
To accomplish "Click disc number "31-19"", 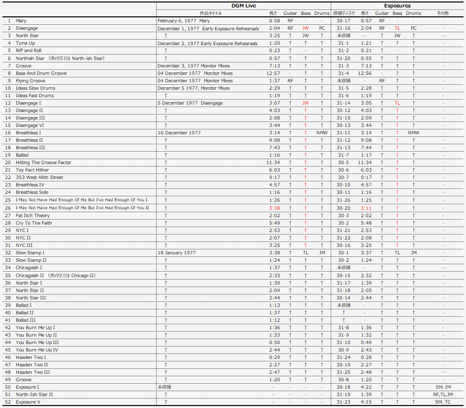I will [x=343, y=394].
